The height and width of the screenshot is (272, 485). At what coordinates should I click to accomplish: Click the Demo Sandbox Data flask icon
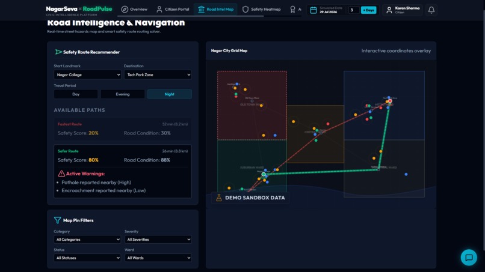tap(218, 198)
